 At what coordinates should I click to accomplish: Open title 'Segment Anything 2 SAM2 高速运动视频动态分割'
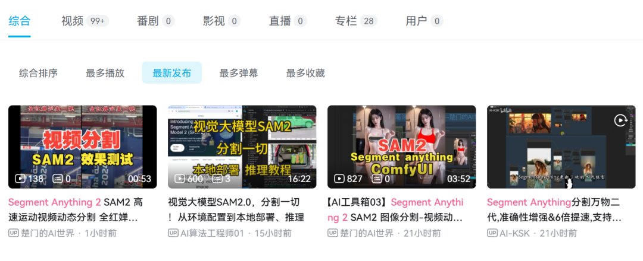pos(76,209)
